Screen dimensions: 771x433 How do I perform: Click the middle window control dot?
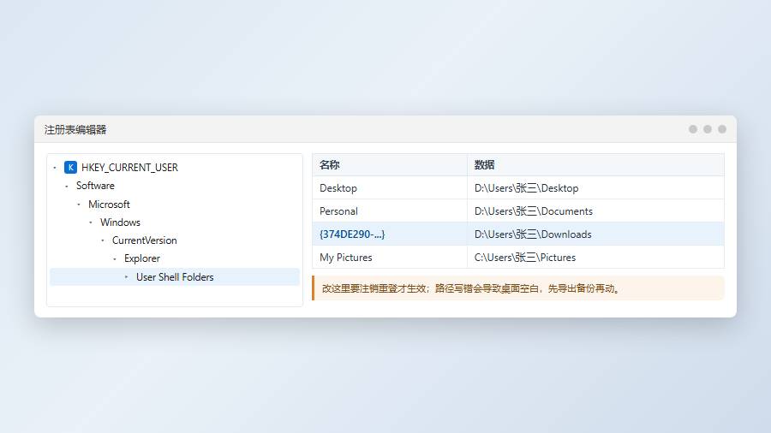708,129
